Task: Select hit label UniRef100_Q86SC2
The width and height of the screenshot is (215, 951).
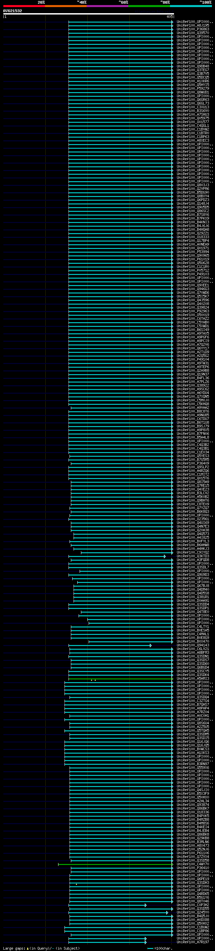Action: pyautogui.click(x=193, y=211)
